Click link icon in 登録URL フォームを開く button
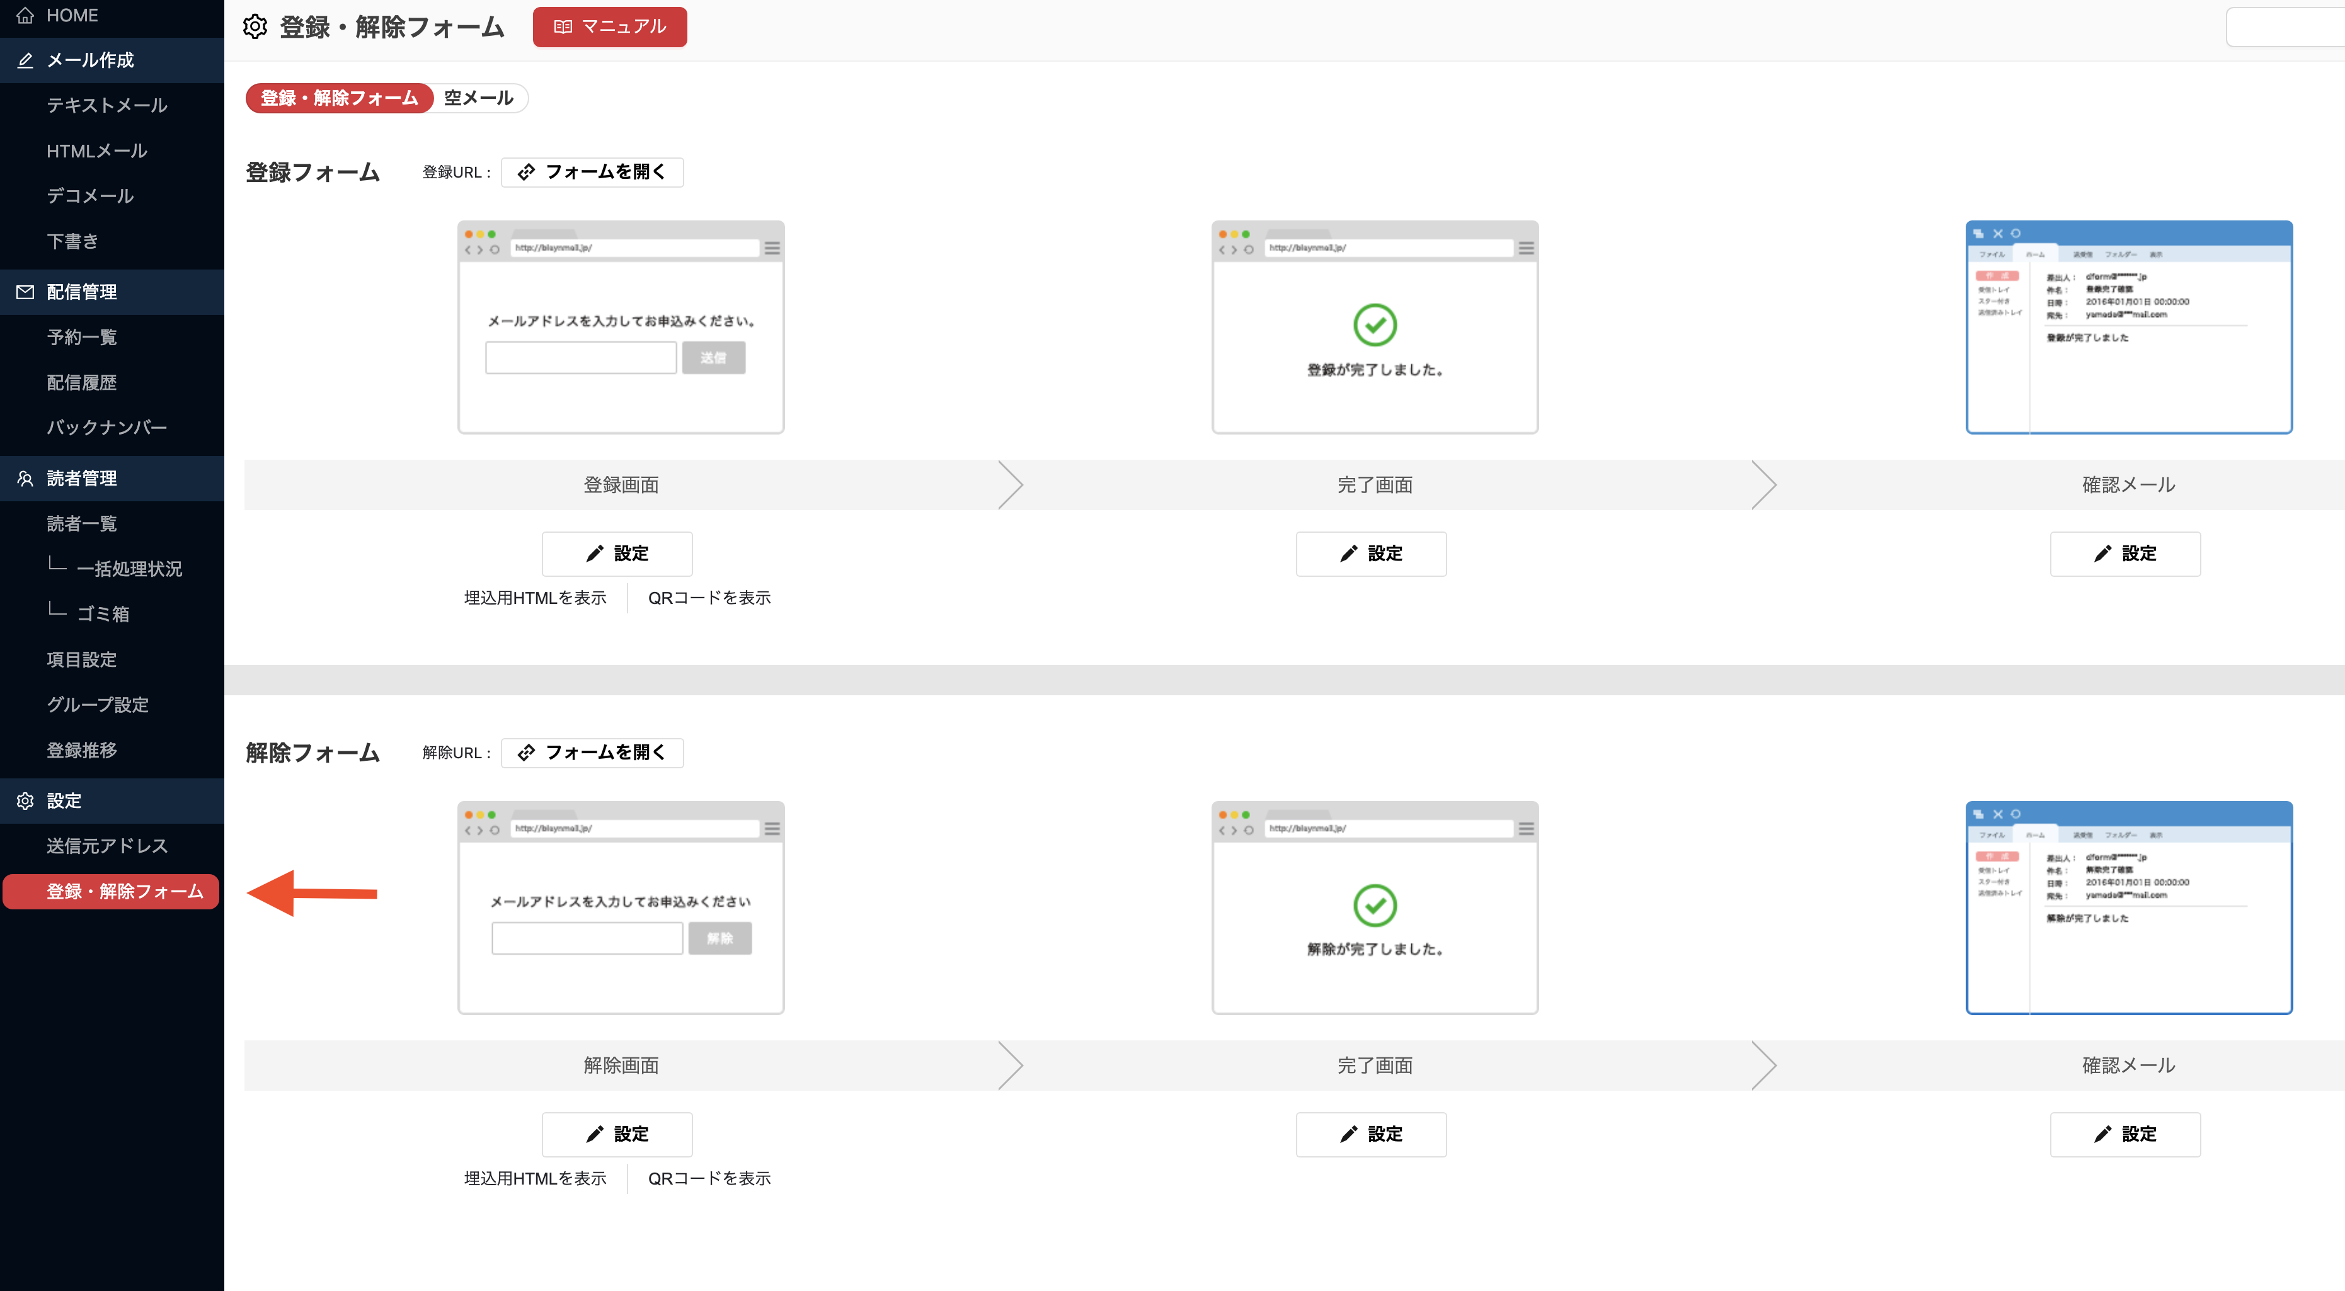This screenshot has height=1291, width=2345. pos(526,172)
